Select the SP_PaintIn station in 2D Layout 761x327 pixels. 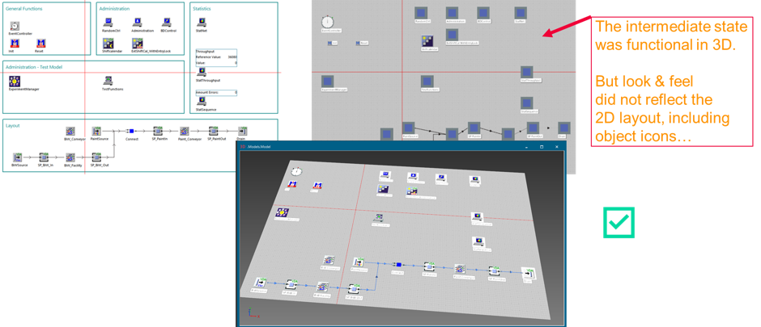point(158,131)
